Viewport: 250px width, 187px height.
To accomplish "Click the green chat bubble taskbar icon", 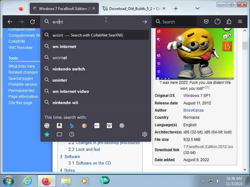I will [105, 180].
